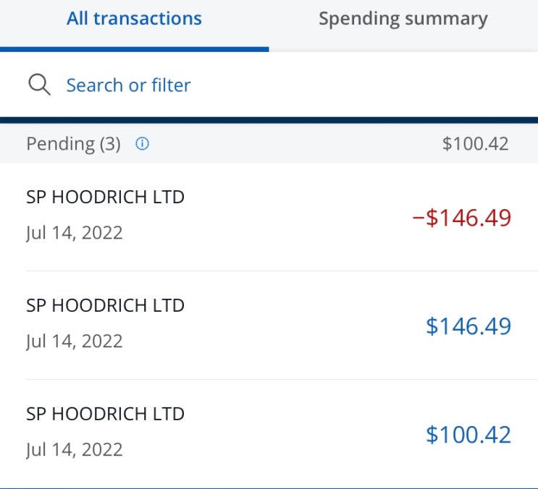The image size is (538, 489).
Task: Click the third transaction's Jul 14, 2022 date
Action: point(75,450)
